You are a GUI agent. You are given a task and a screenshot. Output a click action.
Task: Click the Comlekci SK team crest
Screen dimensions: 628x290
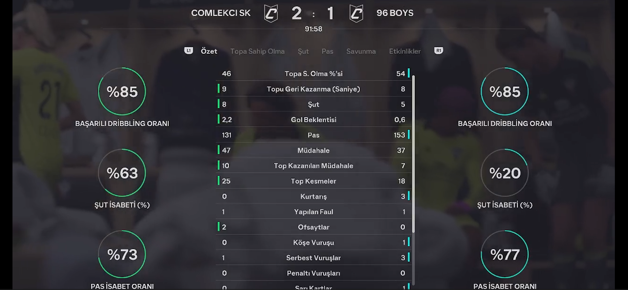[x=271, y=13]
